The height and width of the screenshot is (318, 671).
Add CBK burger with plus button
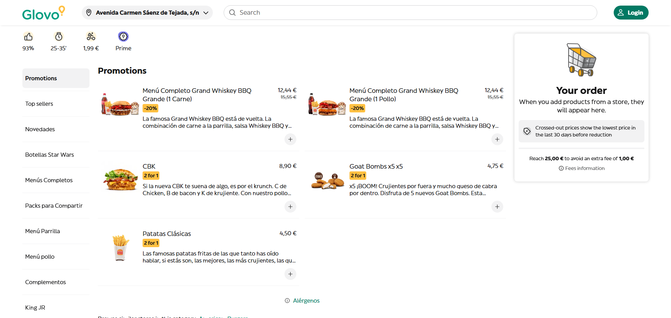(290, 207)
